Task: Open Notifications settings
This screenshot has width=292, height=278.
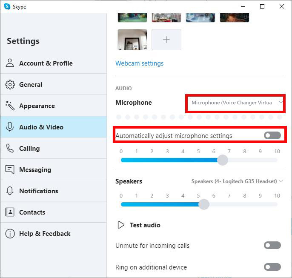Action: point(54,191)
